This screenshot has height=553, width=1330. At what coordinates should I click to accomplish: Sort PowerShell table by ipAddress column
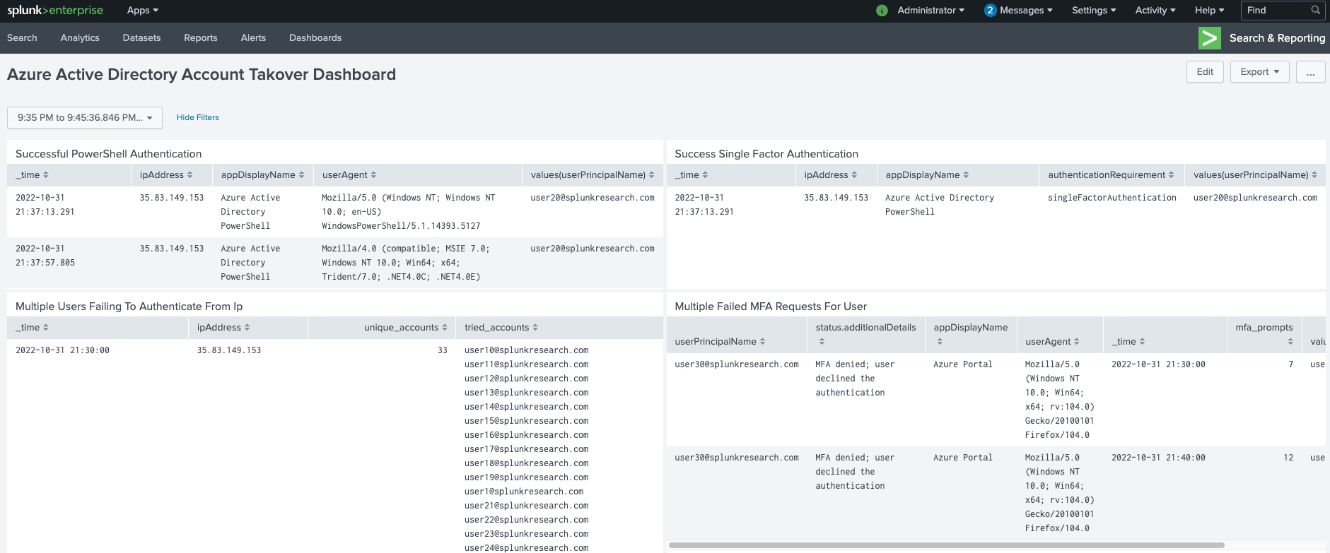point(166,175)
